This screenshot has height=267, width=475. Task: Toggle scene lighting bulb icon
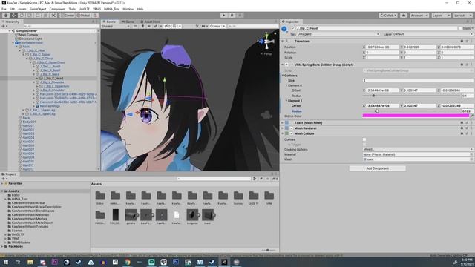143,27
